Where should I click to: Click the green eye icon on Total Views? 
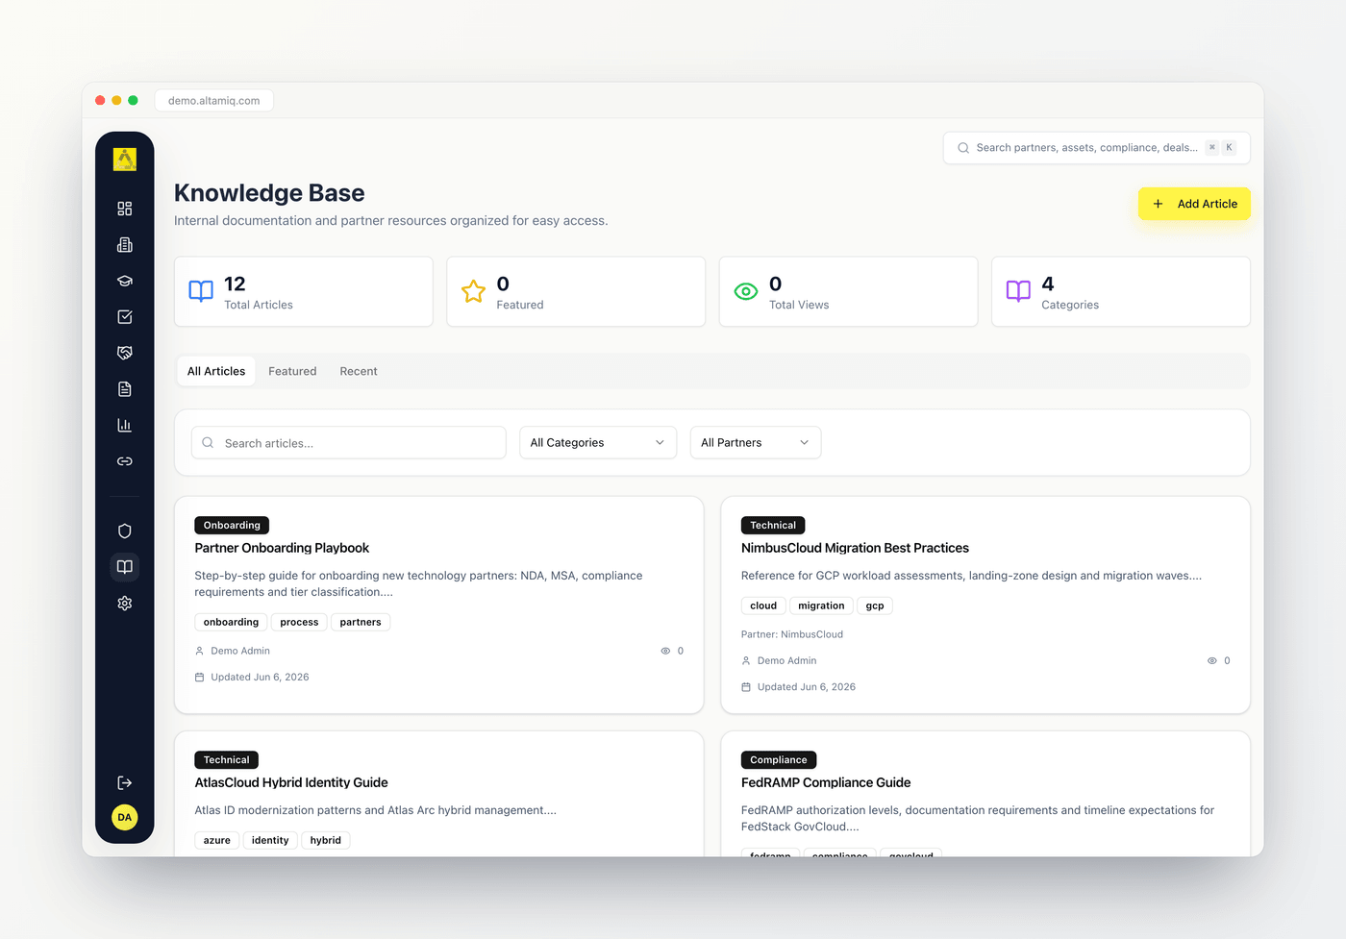(x=746, y=291)
